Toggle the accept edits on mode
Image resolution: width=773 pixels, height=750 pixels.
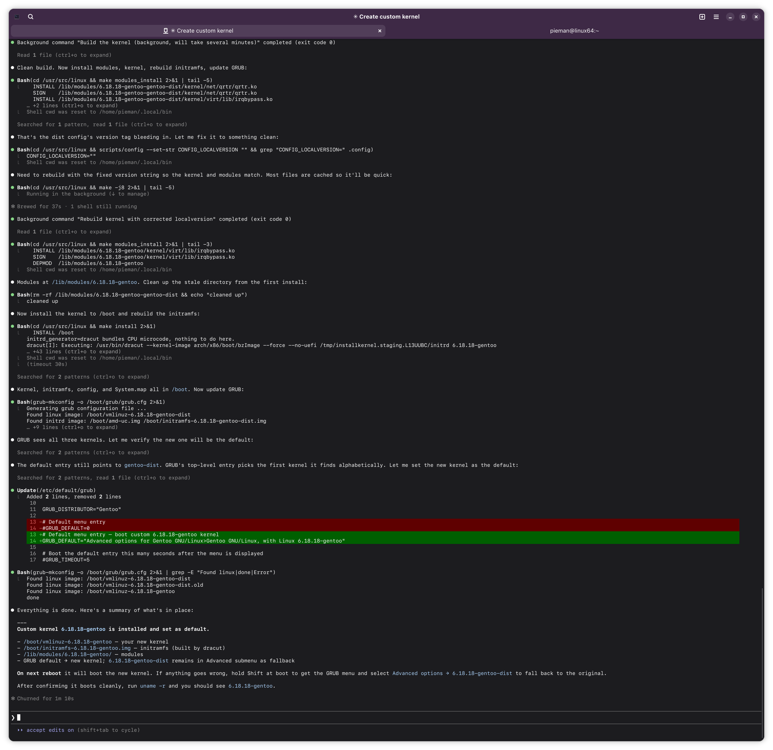click(x=50, y=730)
